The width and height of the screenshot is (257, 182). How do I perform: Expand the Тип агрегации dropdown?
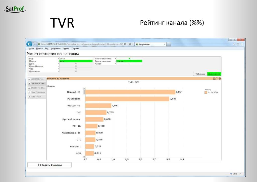[116, 61]
